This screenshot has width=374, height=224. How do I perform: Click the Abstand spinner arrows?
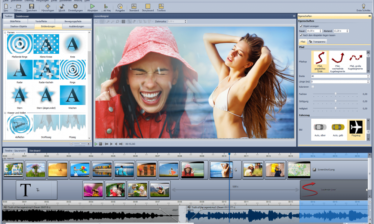347,31
